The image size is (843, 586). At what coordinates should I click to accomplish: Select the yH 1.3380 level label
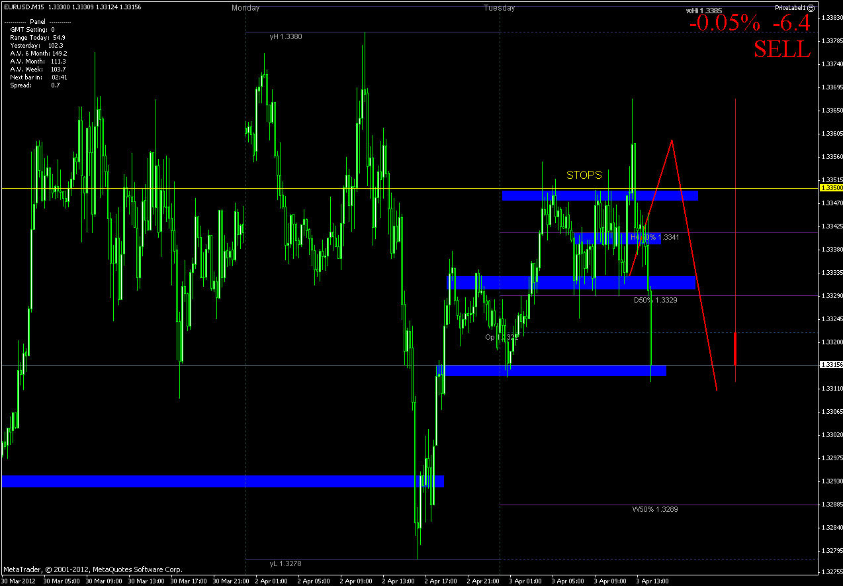tap(286, 37)
